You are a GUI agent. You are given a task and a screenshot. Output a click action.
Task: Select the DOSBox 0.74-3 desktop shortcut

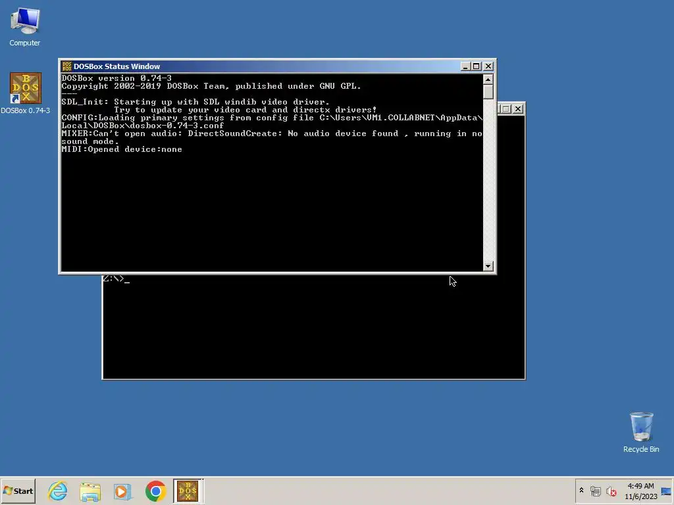26,93
